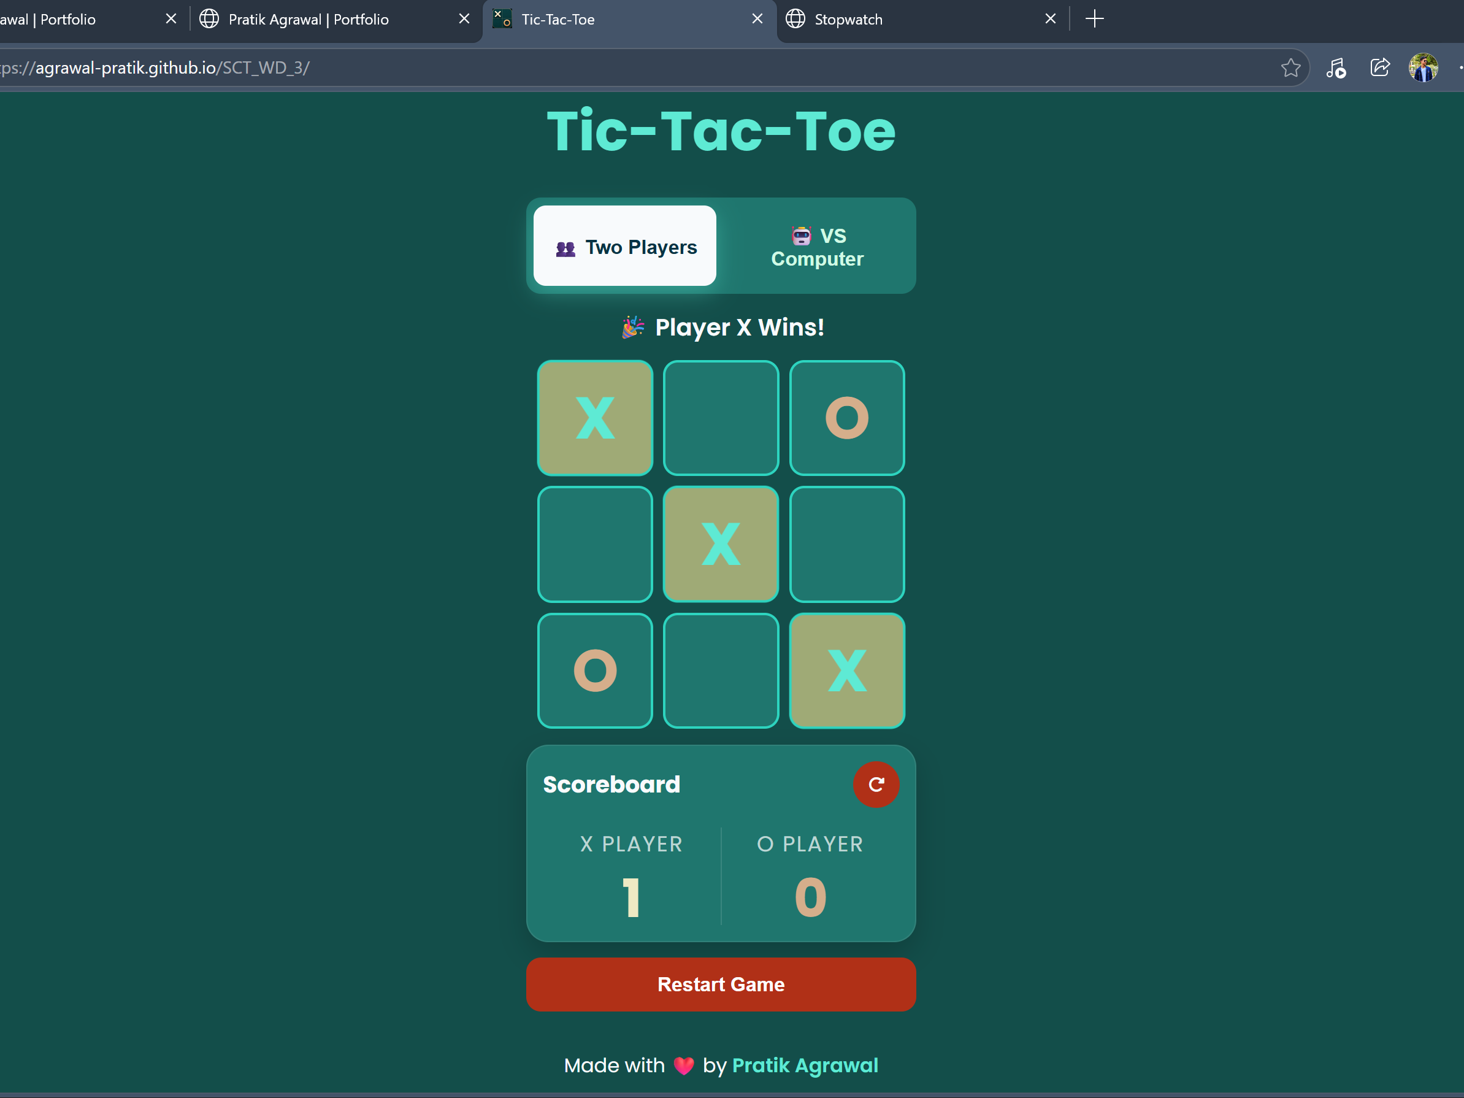1464x1098 pixels.
Task: Click the 'Made with' footer text
Action: coord(614,1065)
